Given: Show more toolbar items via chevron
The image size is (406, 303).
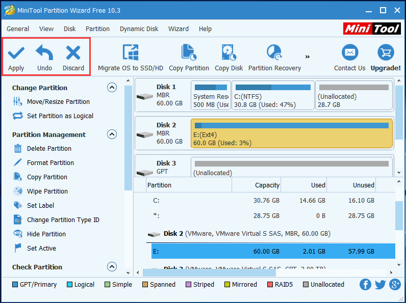Looking at the screenshot, I should (308, 57).
